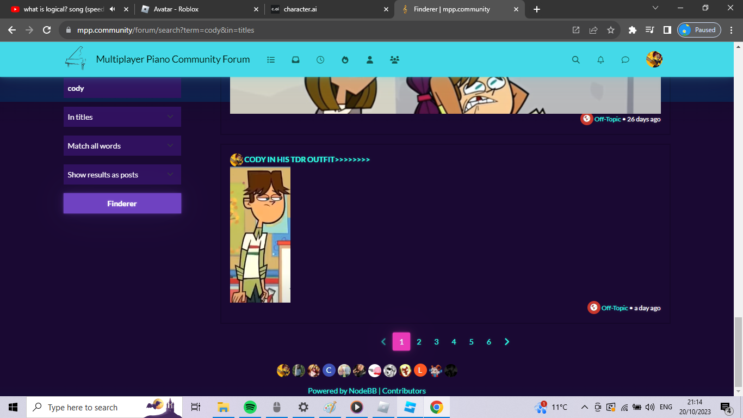
Task: Open your profile avatar in forum header
Action: (654, 59)
